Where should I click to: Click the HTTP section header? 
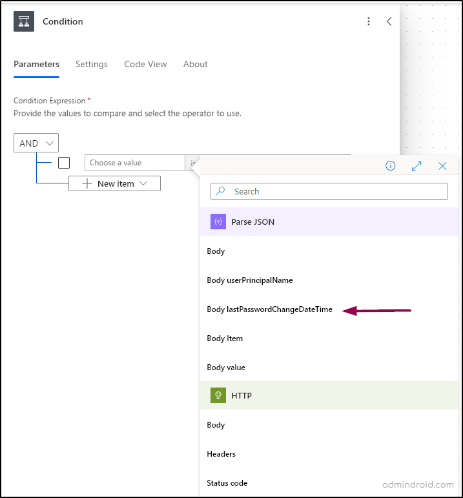pos(329,395)
